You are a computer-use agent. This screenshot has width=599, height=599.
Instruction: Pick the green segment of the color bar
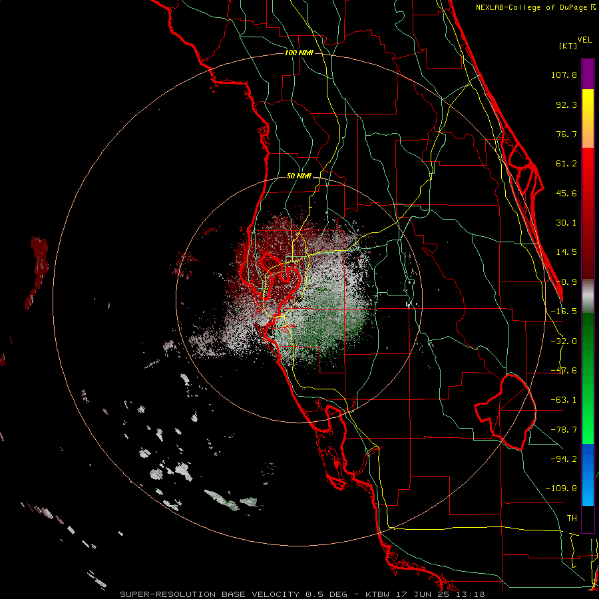[588, 378]
